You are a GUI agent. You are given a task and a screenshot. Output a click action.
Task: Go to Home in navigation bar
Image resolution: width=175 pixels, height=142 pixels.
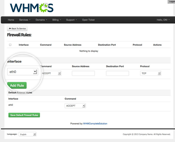[x=11, y=20]
